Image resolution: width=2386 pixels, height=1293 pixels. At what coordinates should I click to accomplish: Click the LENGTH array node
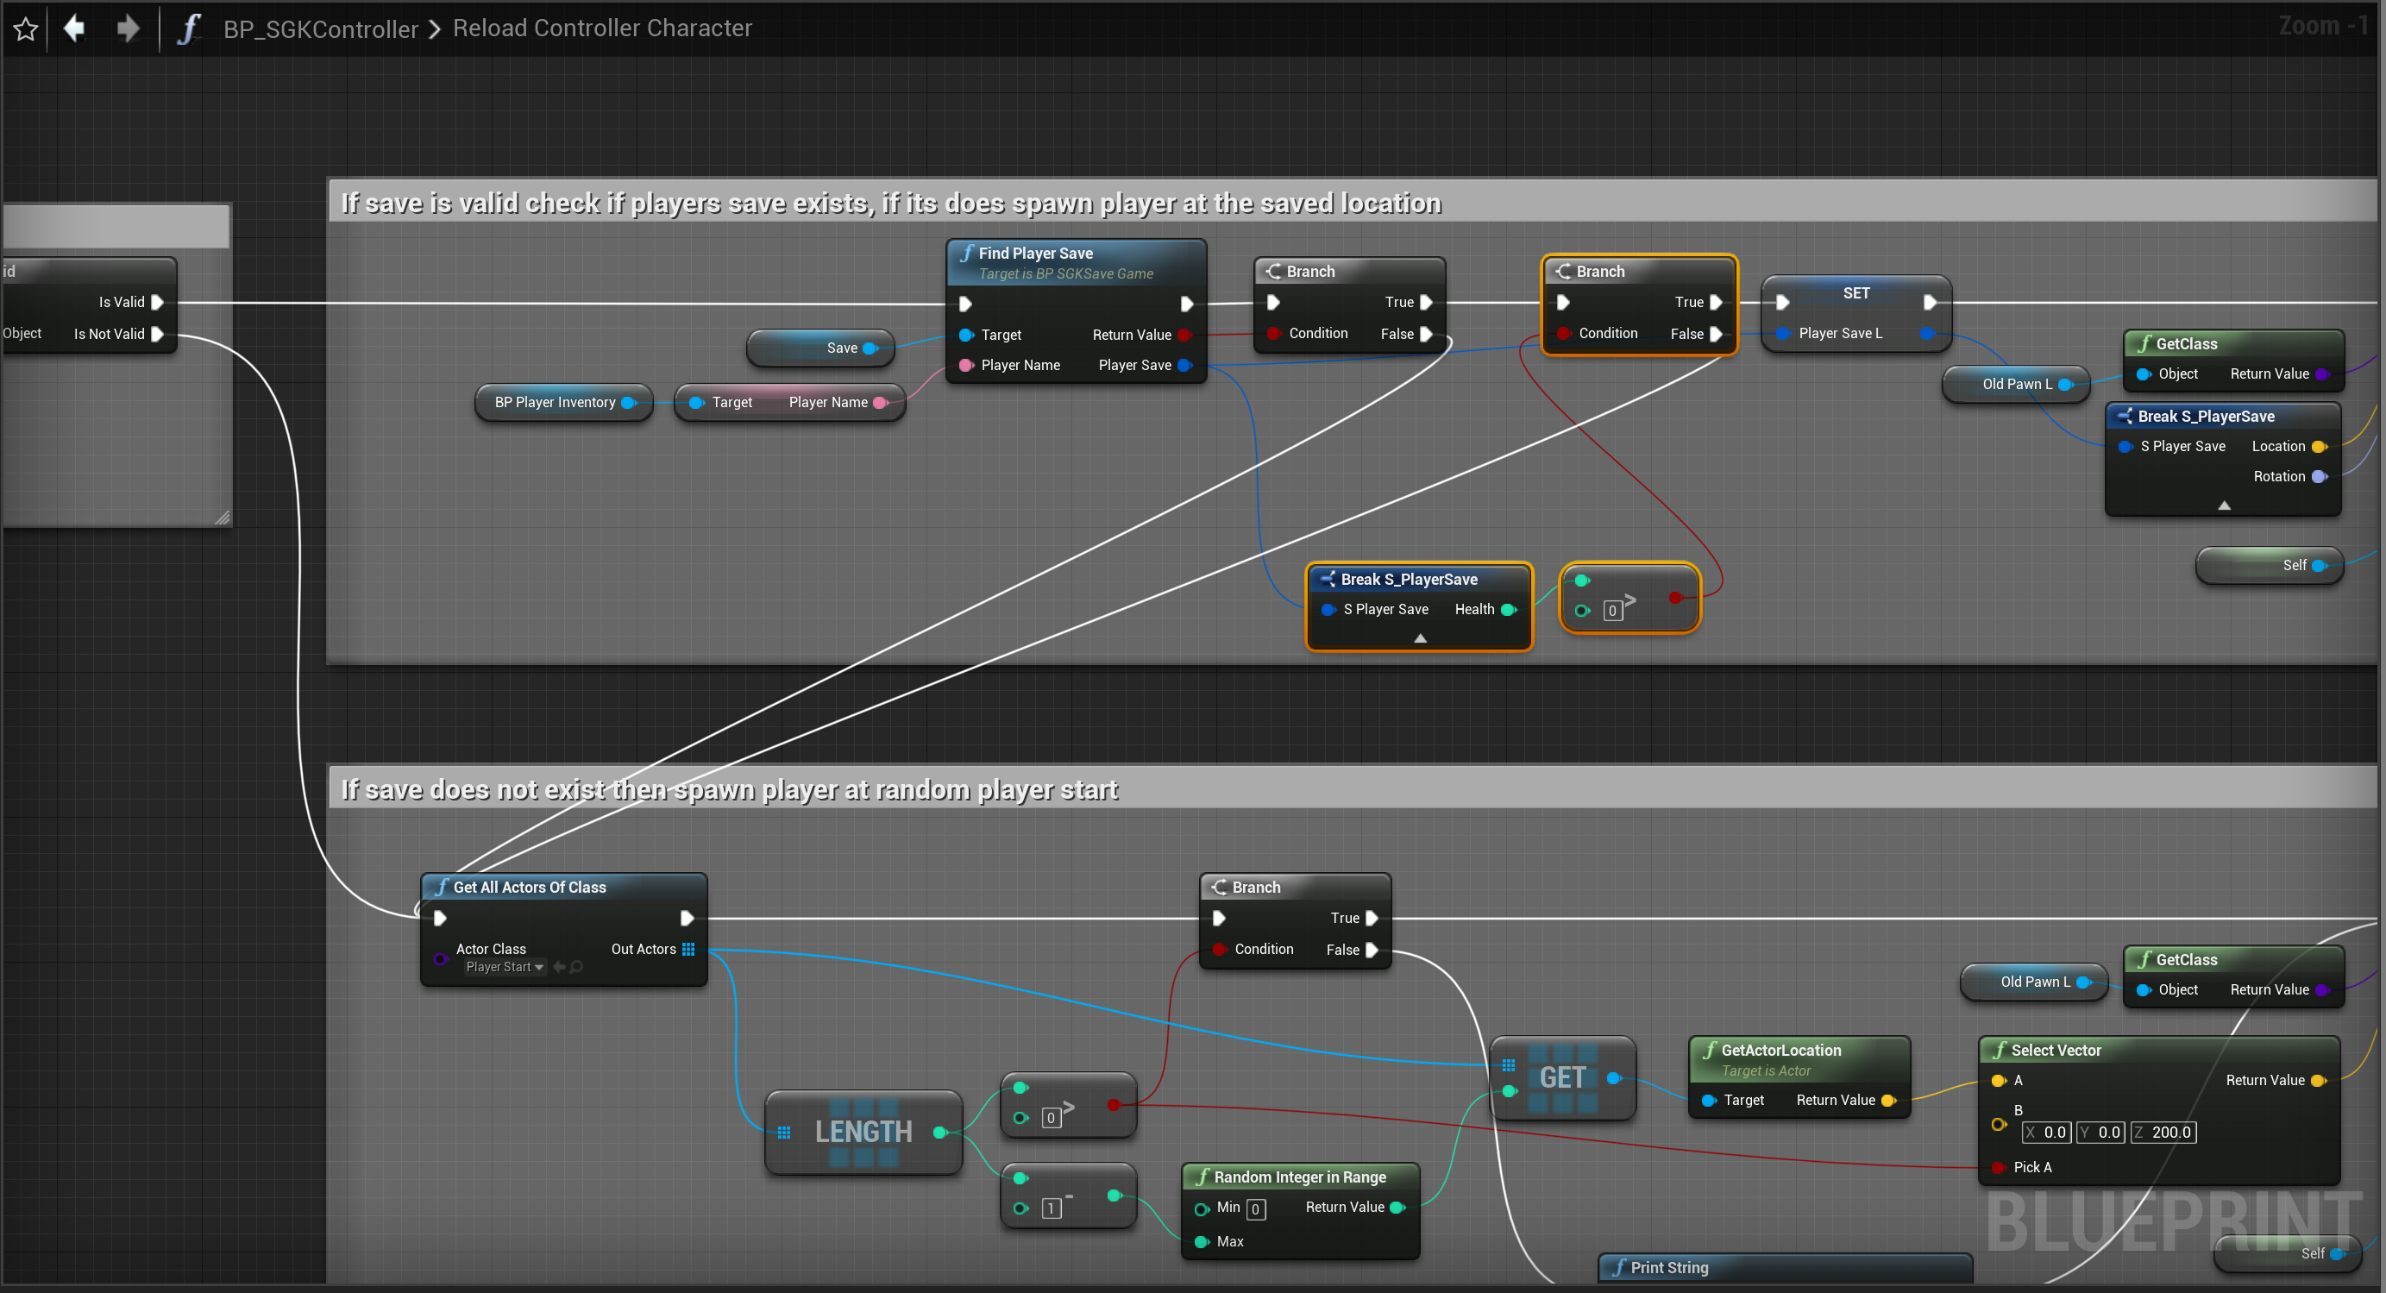[863, 1132]
